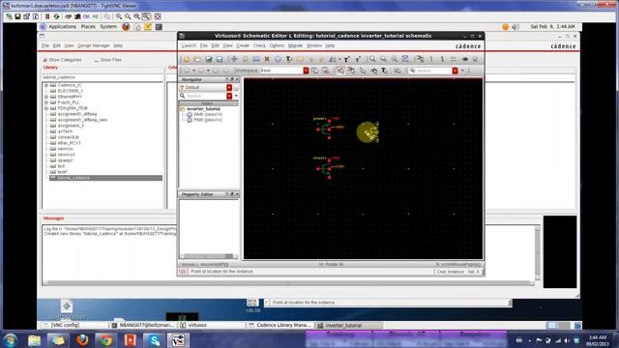Close the Navigator panel

click(237, 79)
